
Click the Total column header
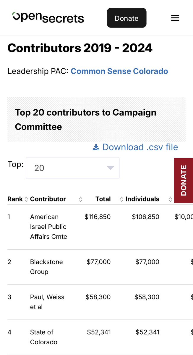click(103, 199)
